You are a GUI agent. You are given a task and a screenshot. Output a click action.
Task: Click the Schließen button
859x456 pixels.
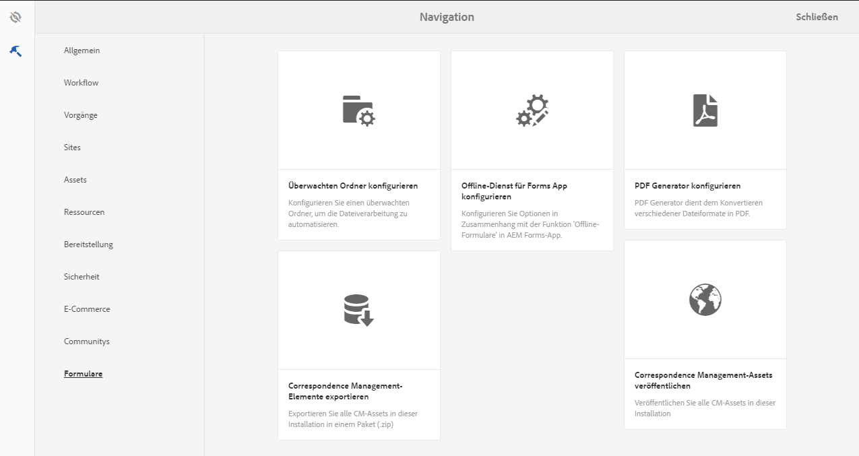pos(817,17)
